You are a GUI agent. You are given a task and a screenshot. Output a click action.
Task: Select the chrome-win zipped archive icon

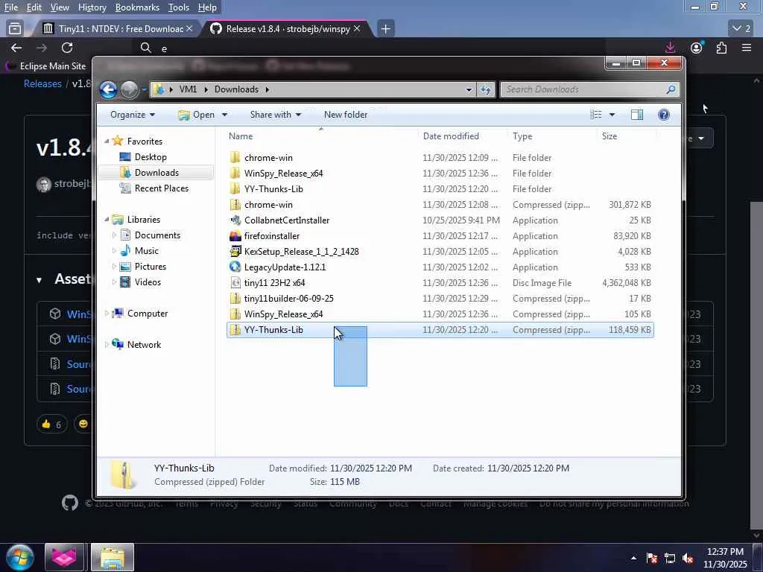(235, 204)
